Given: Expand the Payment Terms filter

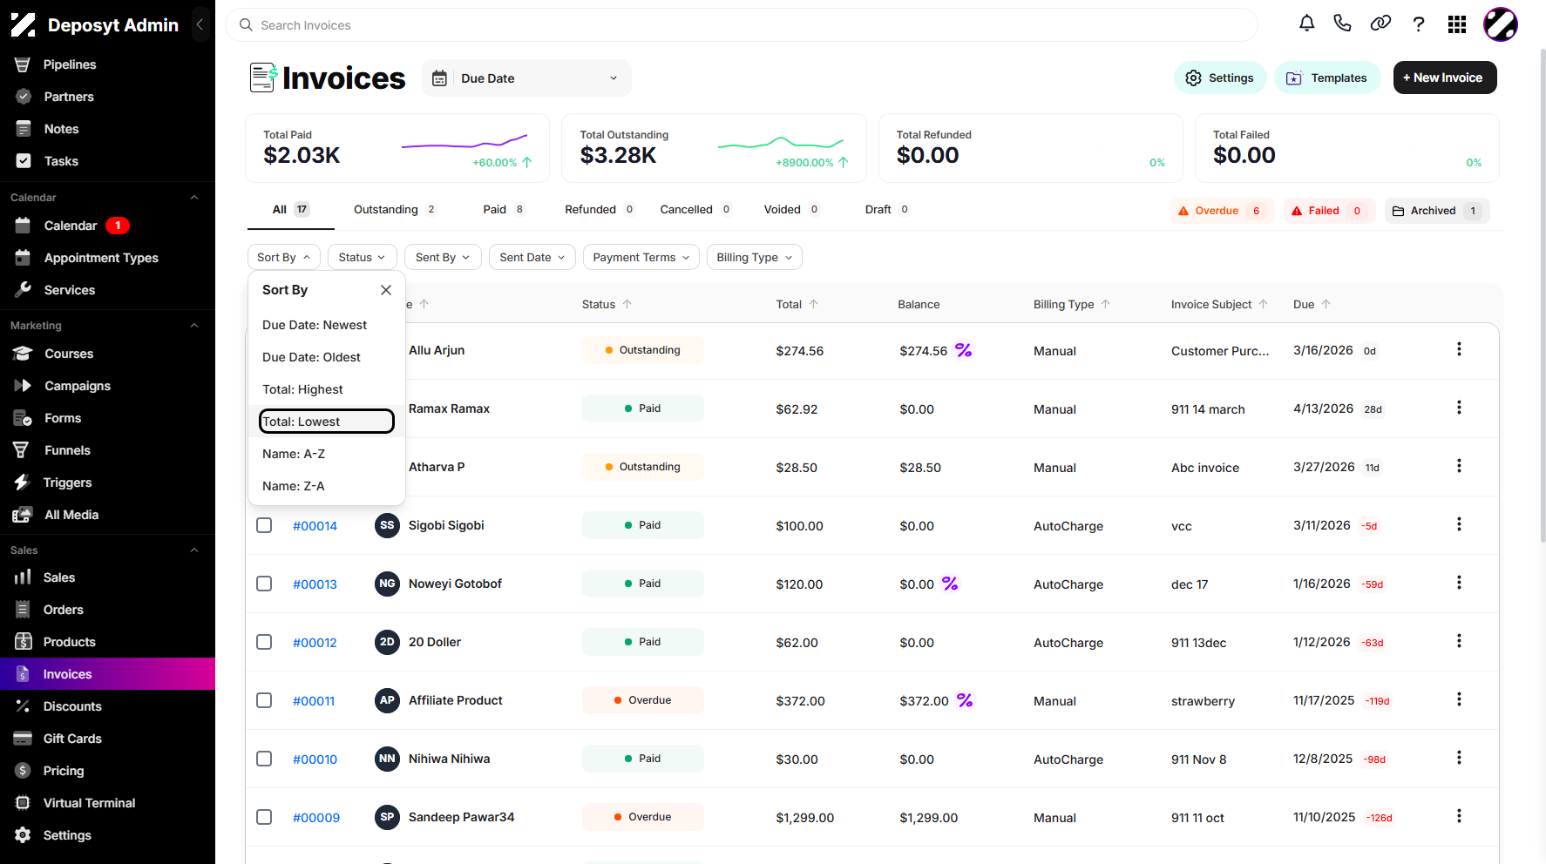Looking at the screenshot, I should (641, 257).
